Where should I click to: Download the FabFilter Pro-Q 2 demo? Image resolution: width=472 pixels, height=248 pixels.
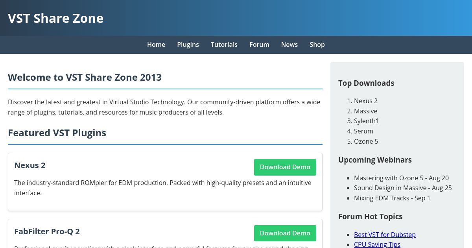(x=285, y=233)
